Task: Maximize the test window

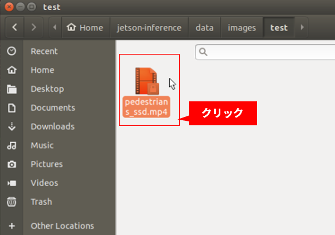Action: click(31, 7)
